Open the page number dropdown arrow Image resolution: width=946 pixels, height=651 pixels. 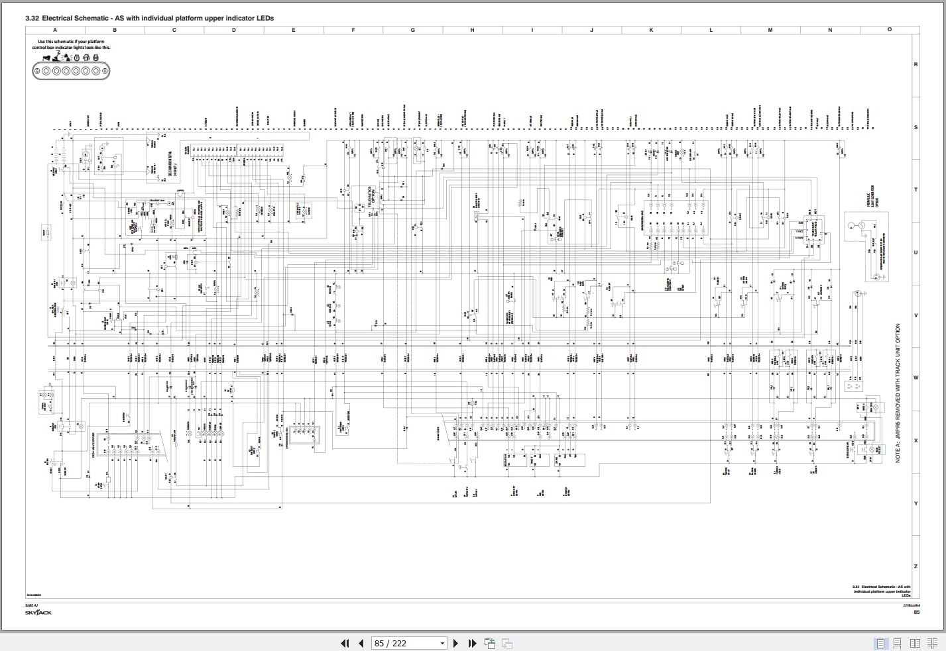(x=443, y=644)
